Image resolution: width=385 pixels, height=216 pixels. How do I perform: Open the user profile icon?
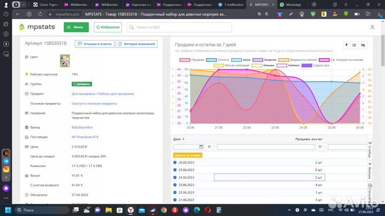pos(372,27)
